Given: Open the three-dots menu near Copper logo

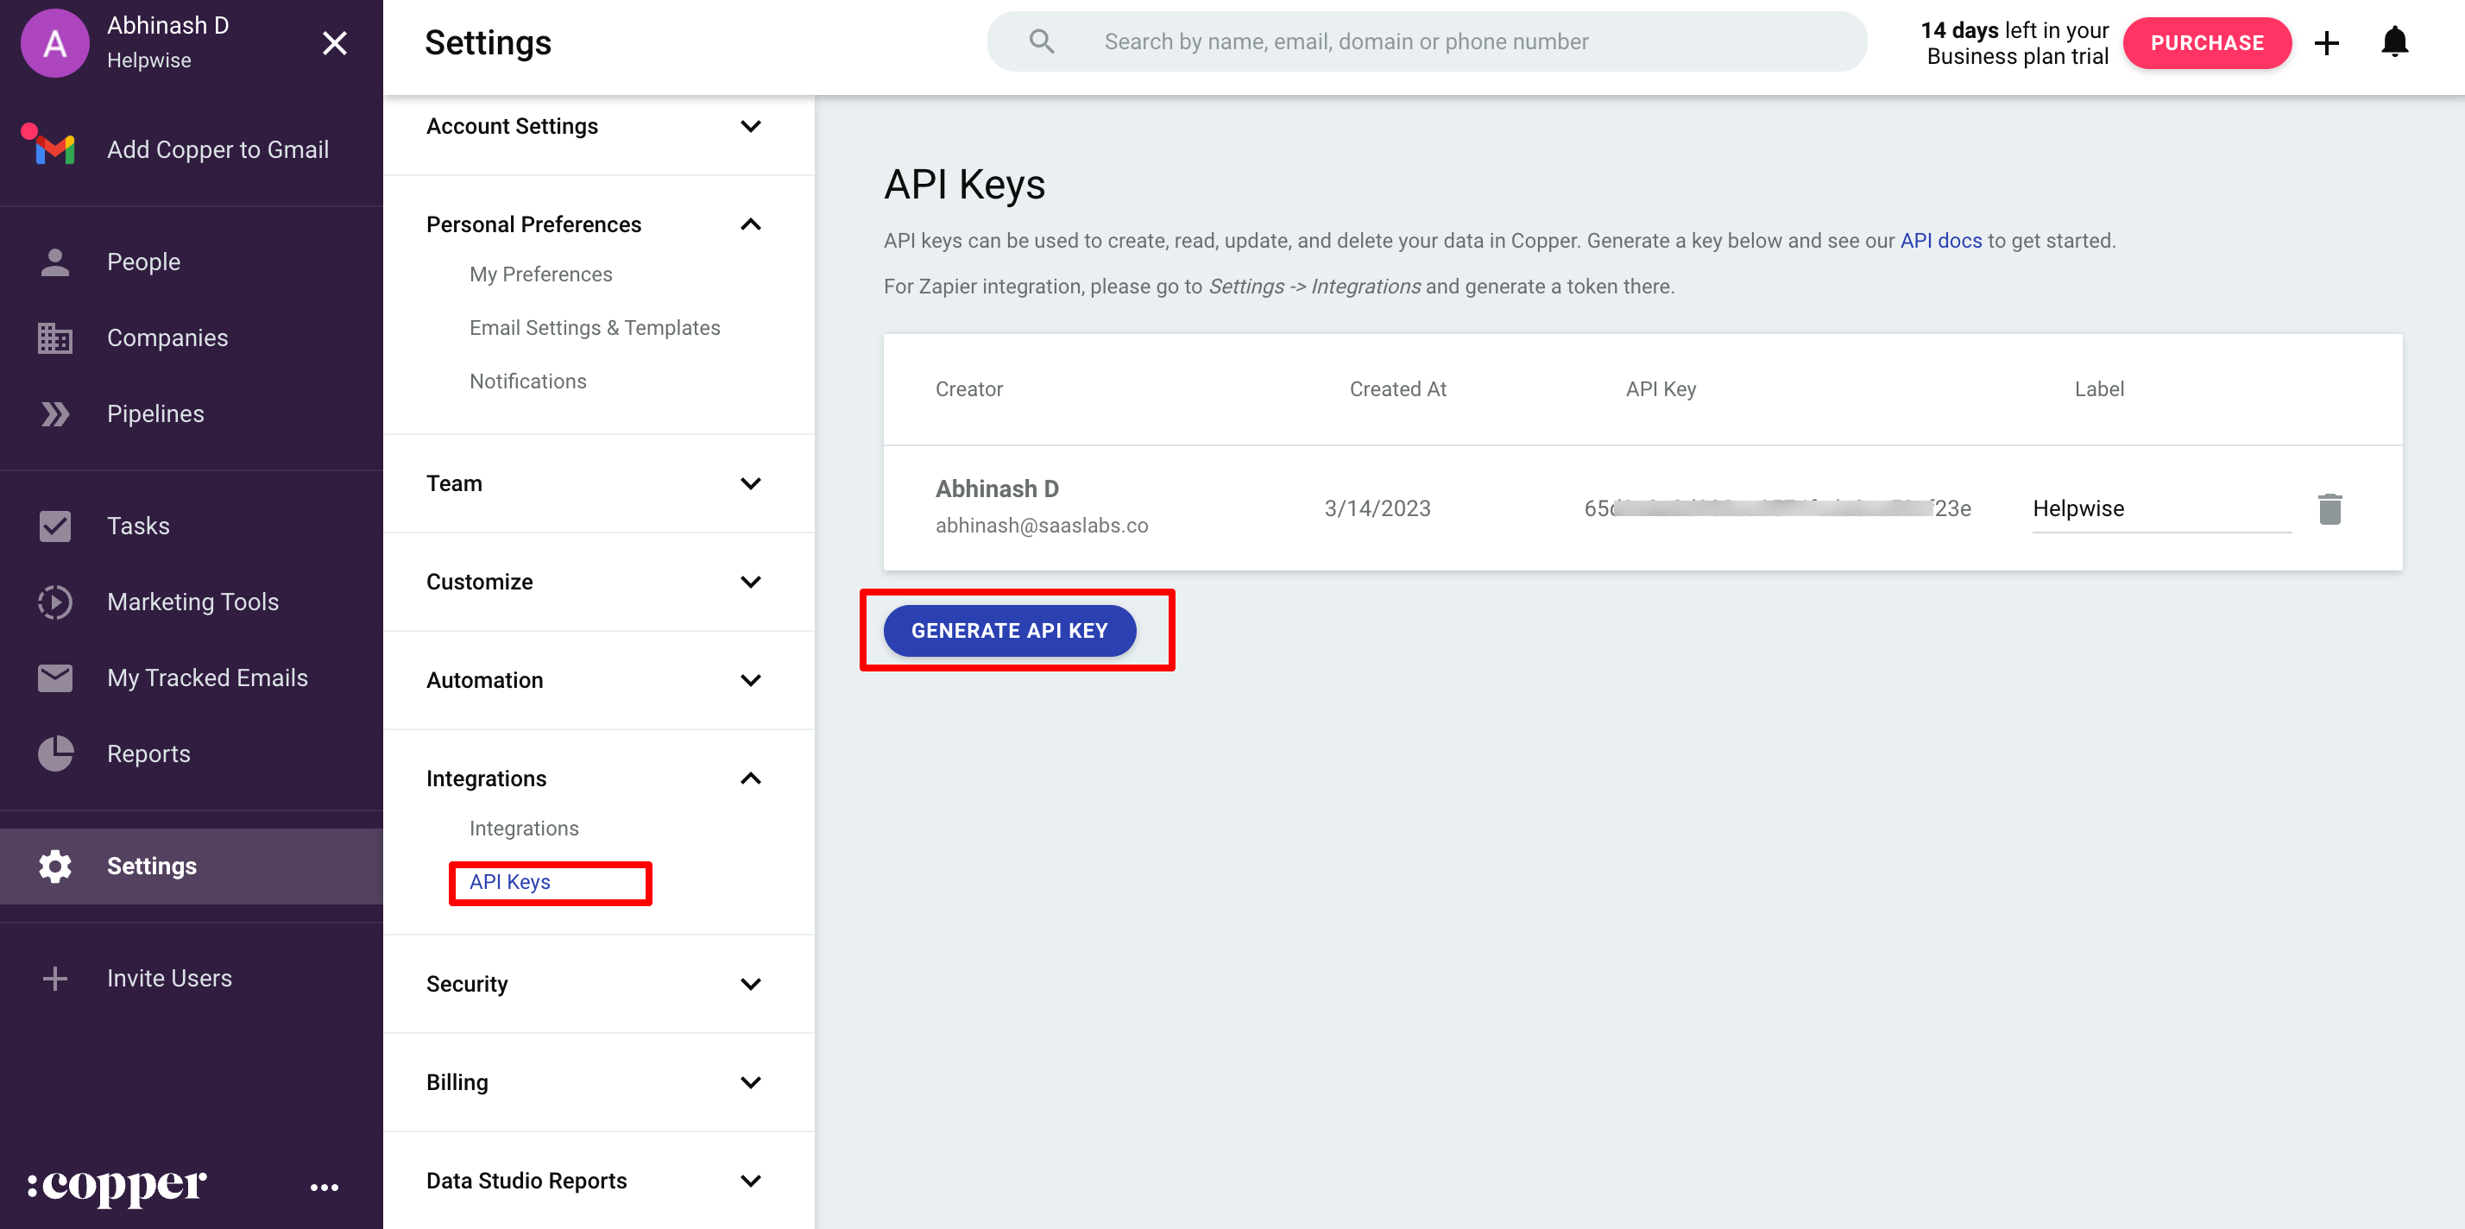Looking at the screenshot, I should 325,1188.
